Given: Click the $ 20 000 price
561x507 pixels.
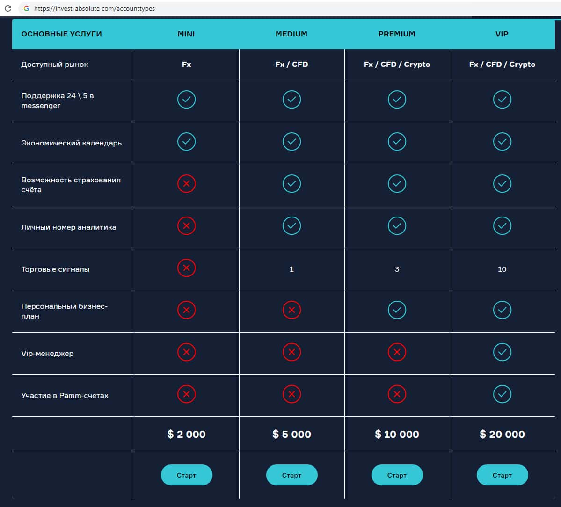Looking at the screenshot, I should click(x=502, y=434).
